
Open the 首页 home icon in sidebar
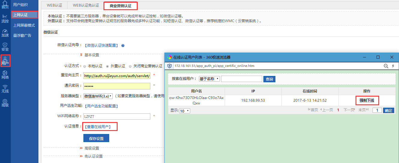point(5,4)
